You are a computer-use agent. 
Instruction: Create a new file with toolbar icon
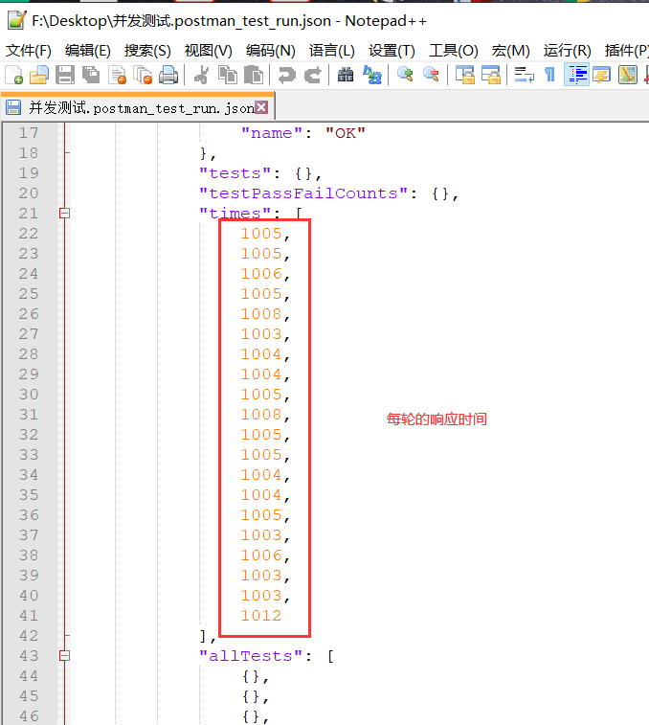pyautogui.click(x=13, y=75)
